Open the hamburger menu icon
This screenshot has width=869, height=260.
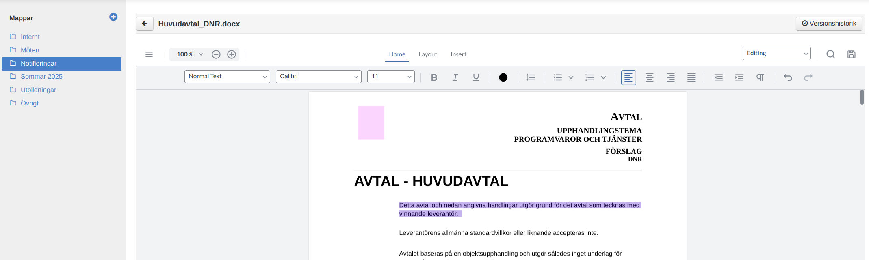(149, 54)
